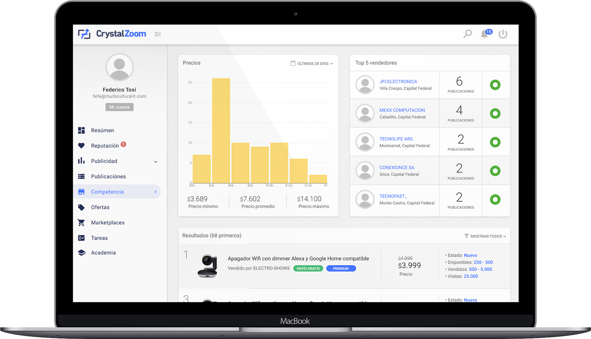
Task: Click the tallest yellow bar in Precios chart
Action: point(221,130)
